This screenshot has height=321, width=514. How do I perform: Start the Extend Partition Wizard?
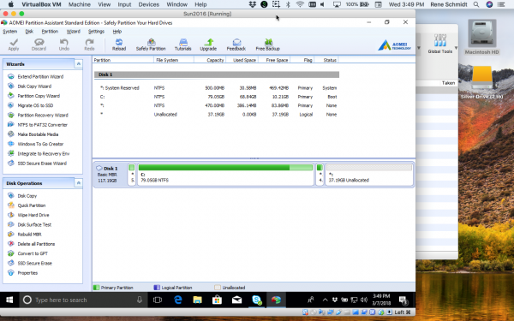[x=40, y=77]
